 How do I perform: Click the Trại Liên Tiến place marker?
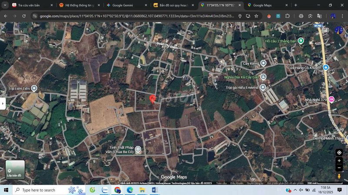pyautogui.click(x=34, y=88)
